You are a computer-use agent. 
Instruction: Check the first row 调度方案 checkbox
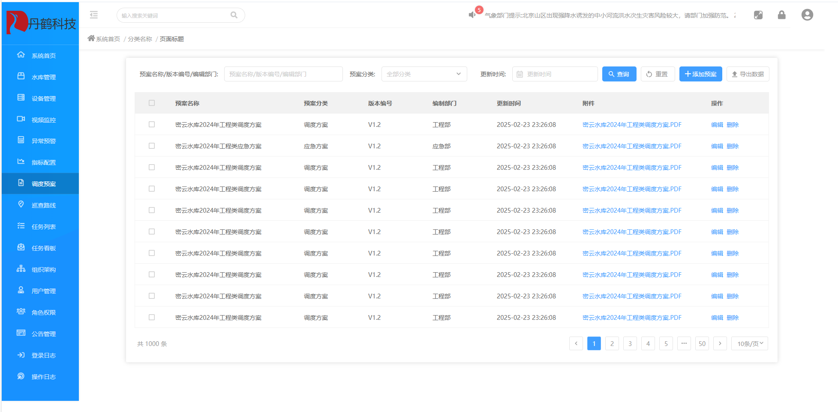coord(152,124)
